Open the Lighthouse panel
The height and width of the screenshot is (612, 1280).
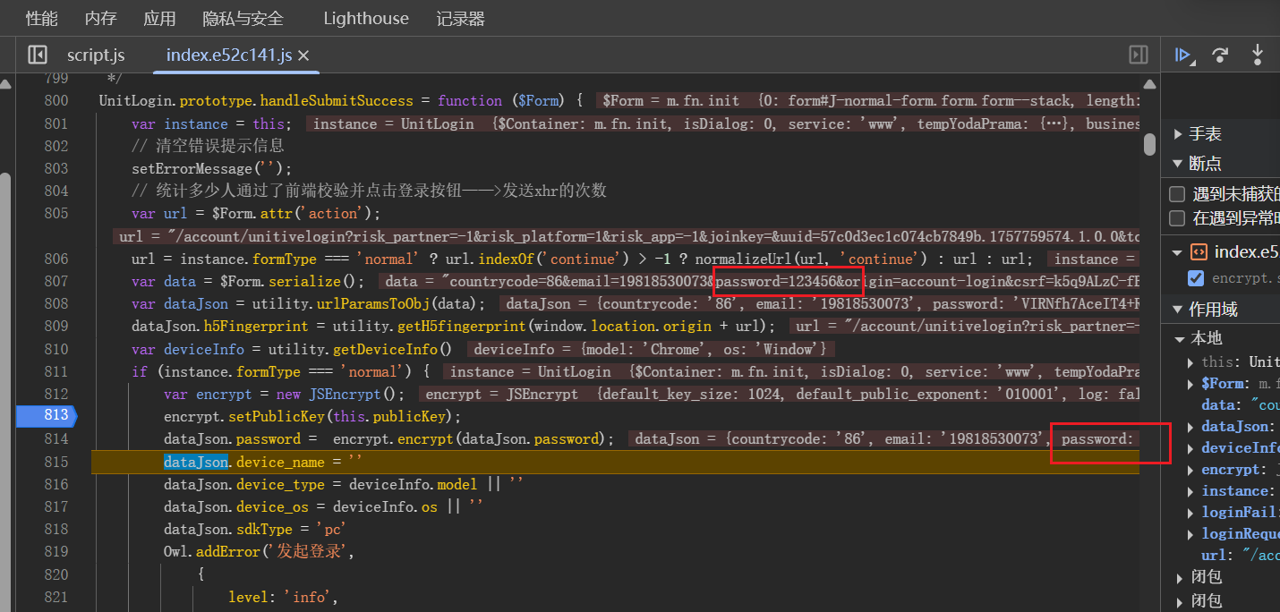[x=365, y=18]
